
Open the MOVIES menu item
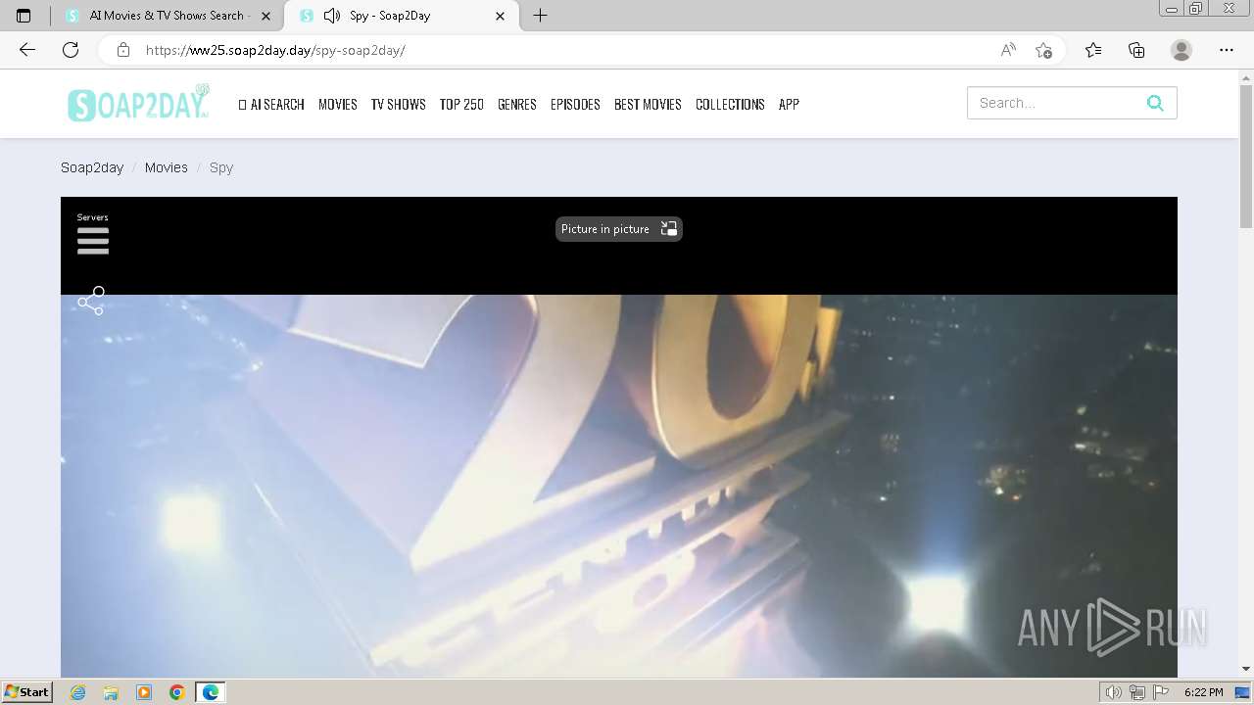pos(338,104)
